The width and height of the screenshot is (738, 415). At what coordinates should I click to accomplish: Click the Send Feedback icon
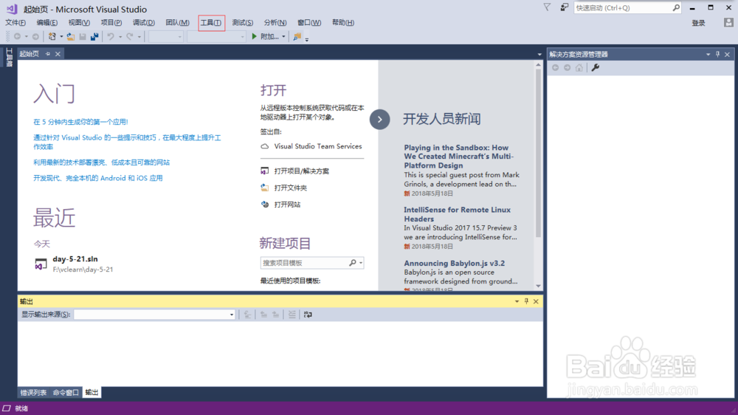click(564, 7)
